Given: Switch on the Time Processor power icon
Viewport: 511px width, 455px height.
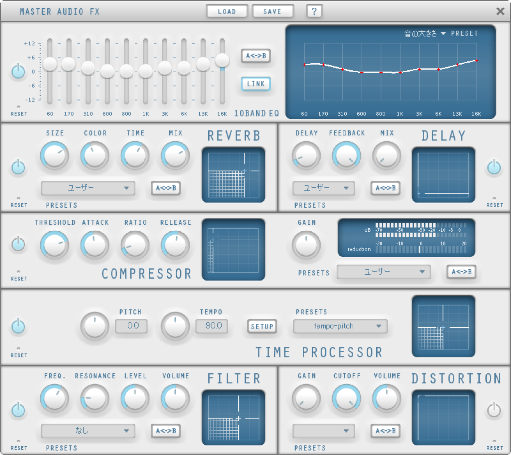Looking at the screenshot, I should pyautogui.click(x=18, y=327).
